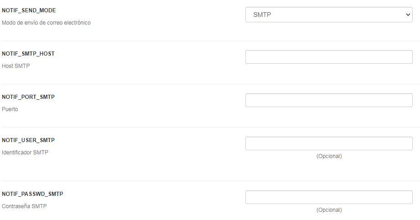The width and height of the screenshot is (420, 220).
Task: Click the NOTIF_USER_SMTP label
Action: tap(28, 140)
